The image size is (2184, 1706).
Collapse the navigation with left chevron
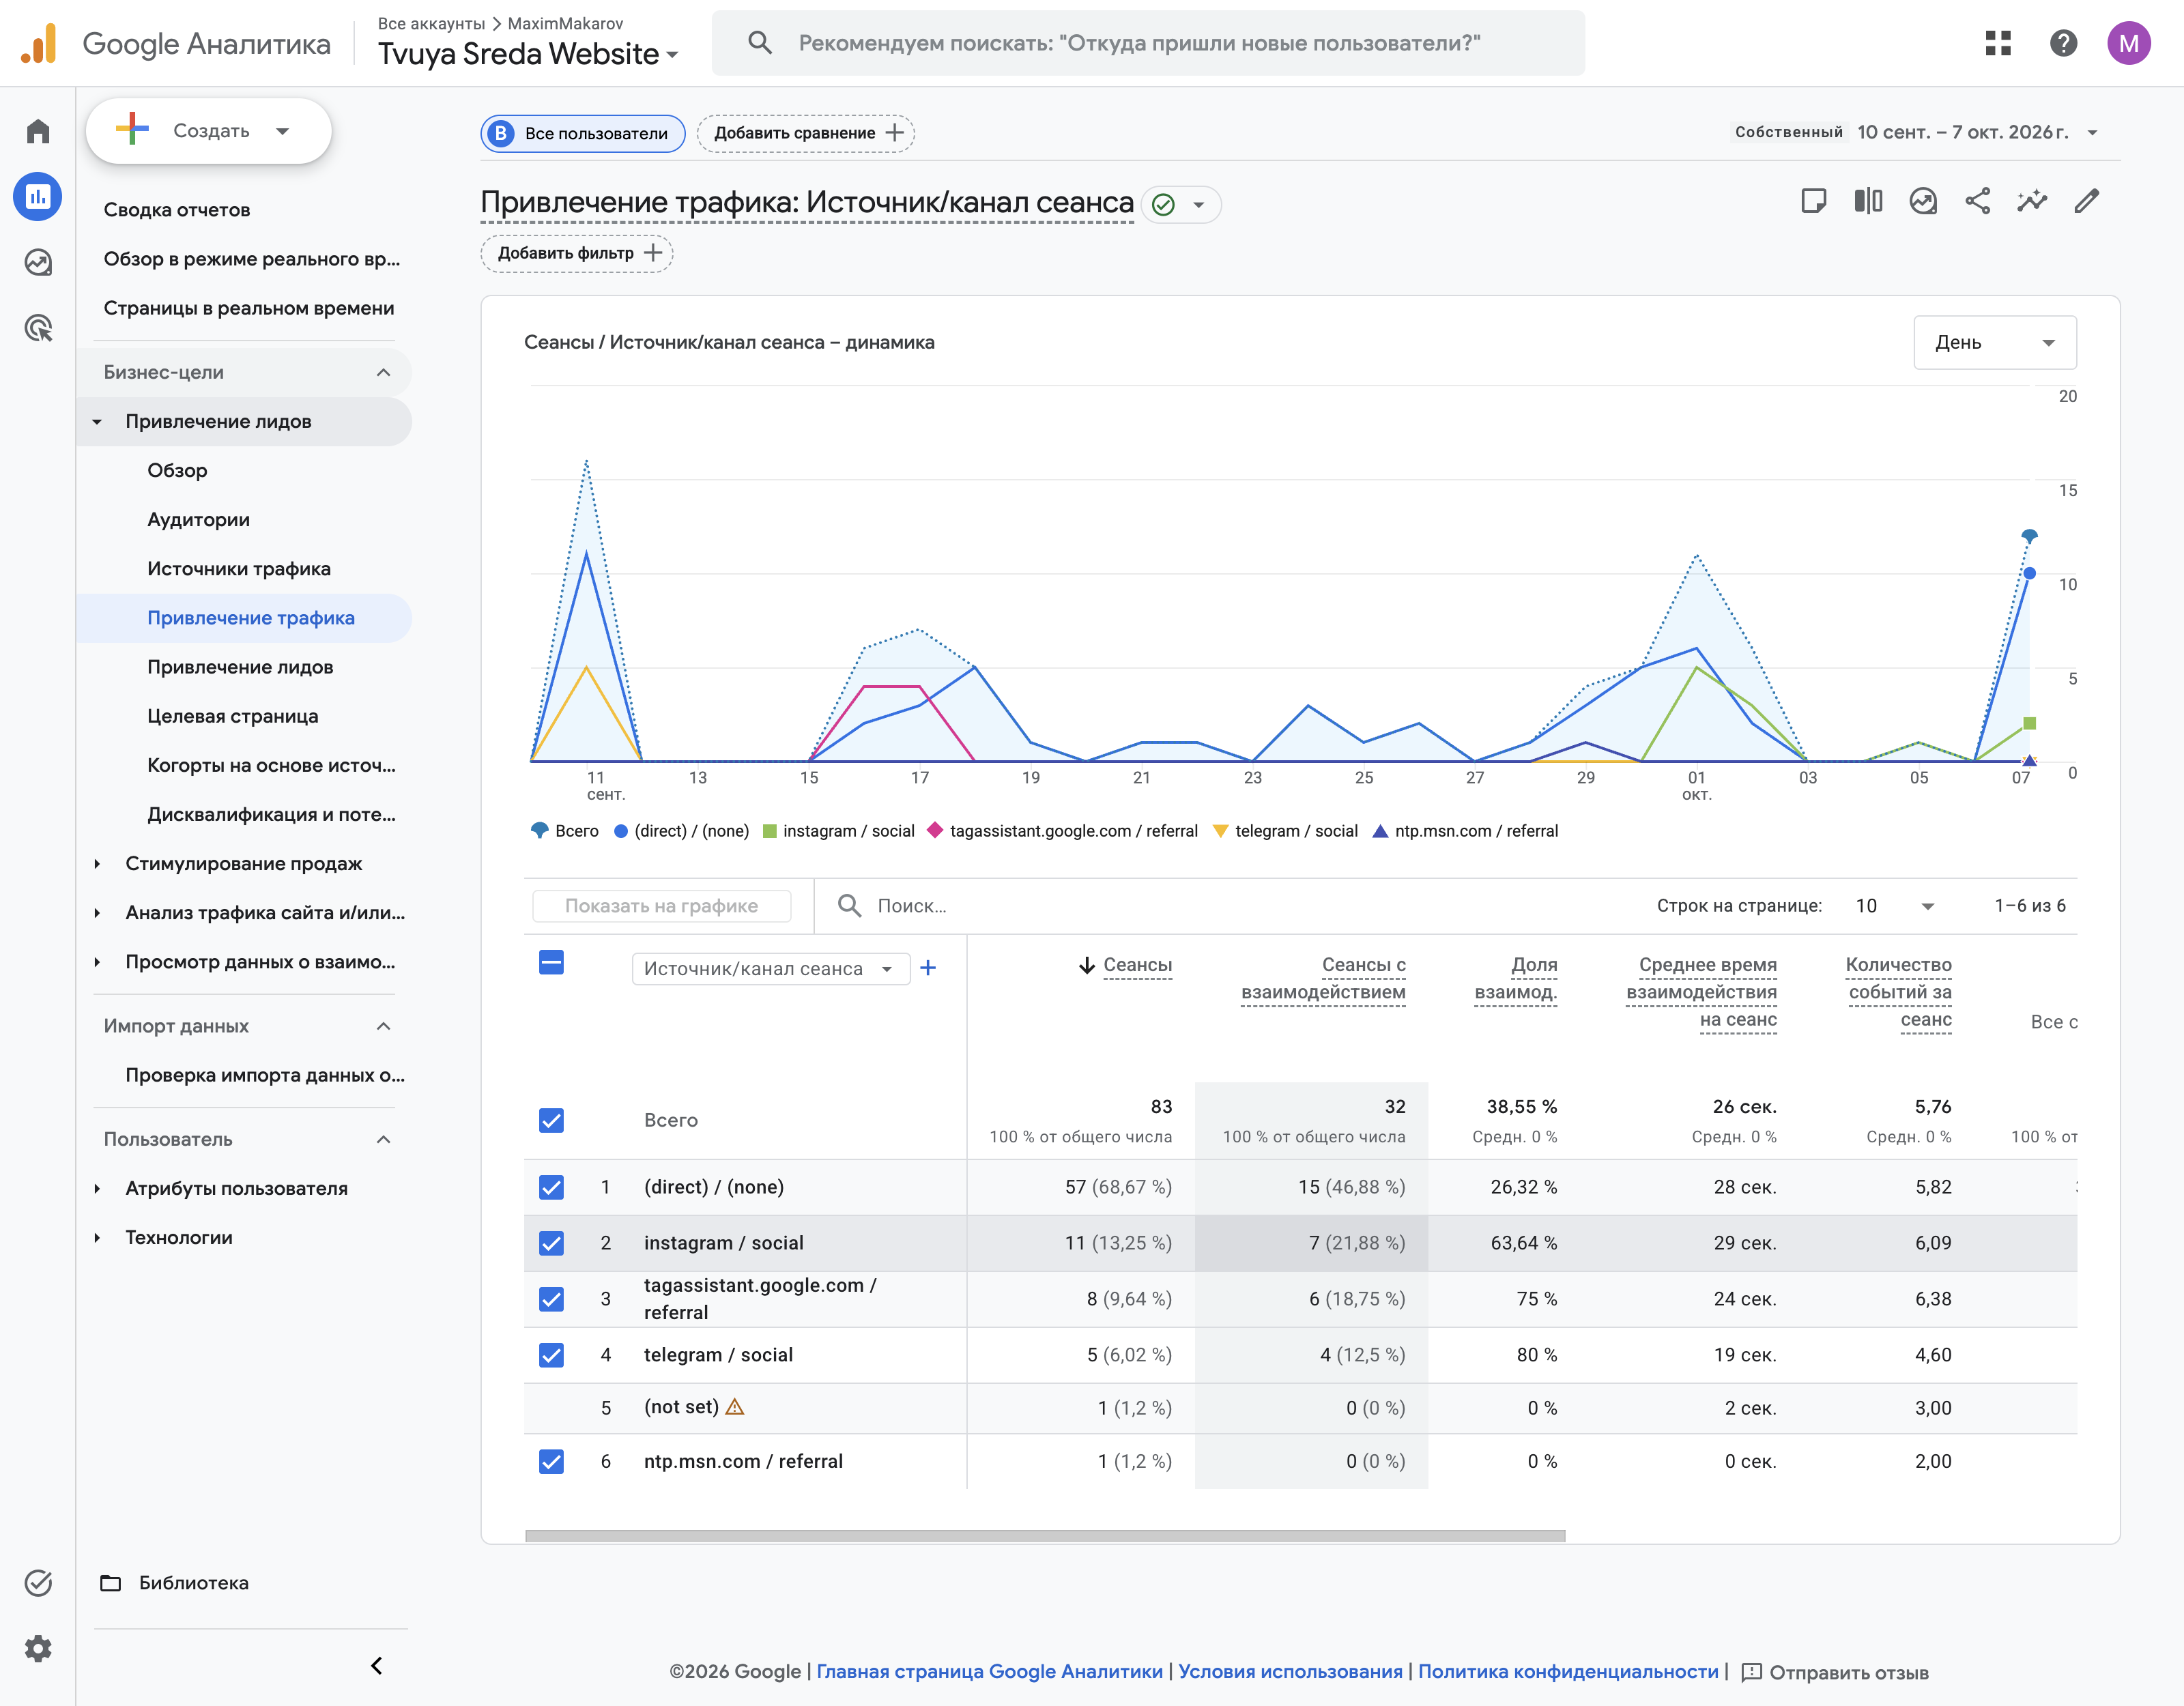tap(377, 1665)
